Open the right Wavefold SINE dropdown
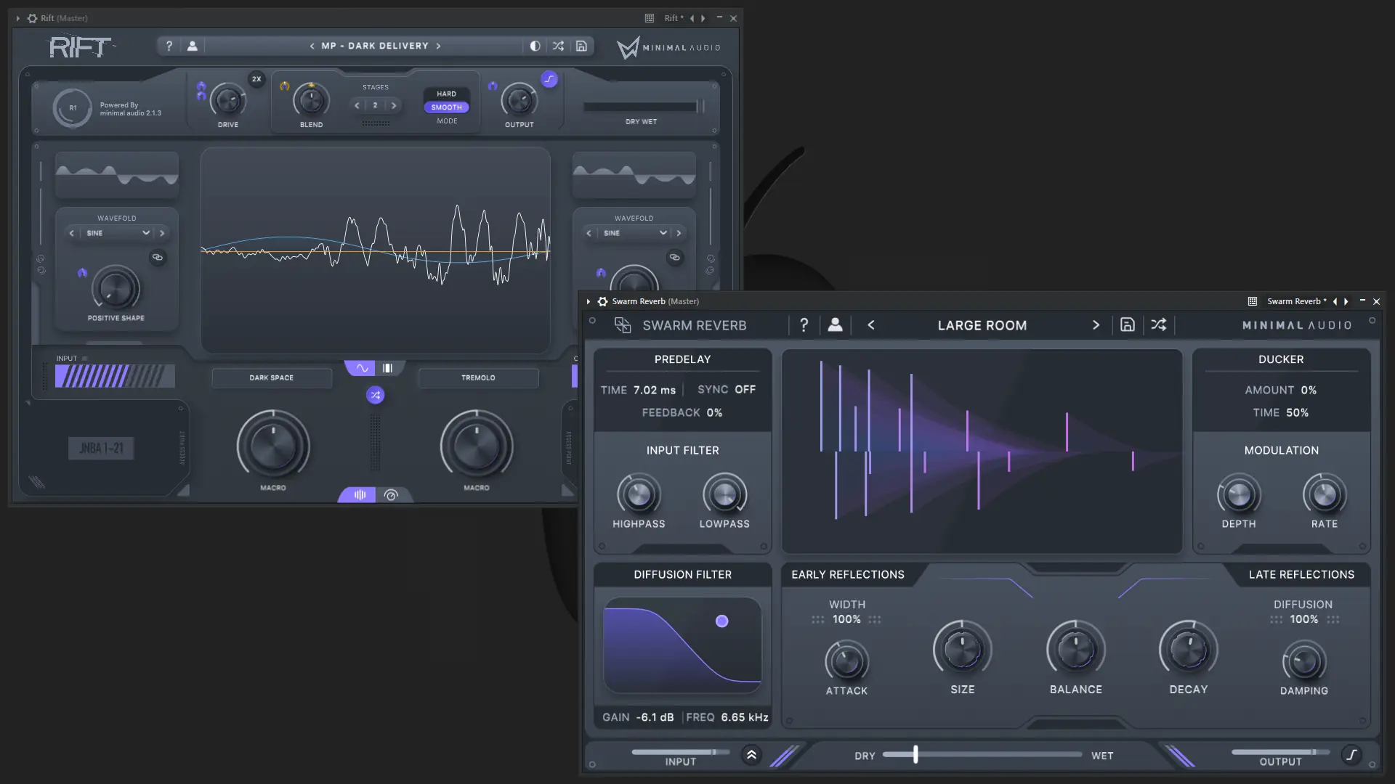This screenshot has width=1395, height=784. click(634, 233)
